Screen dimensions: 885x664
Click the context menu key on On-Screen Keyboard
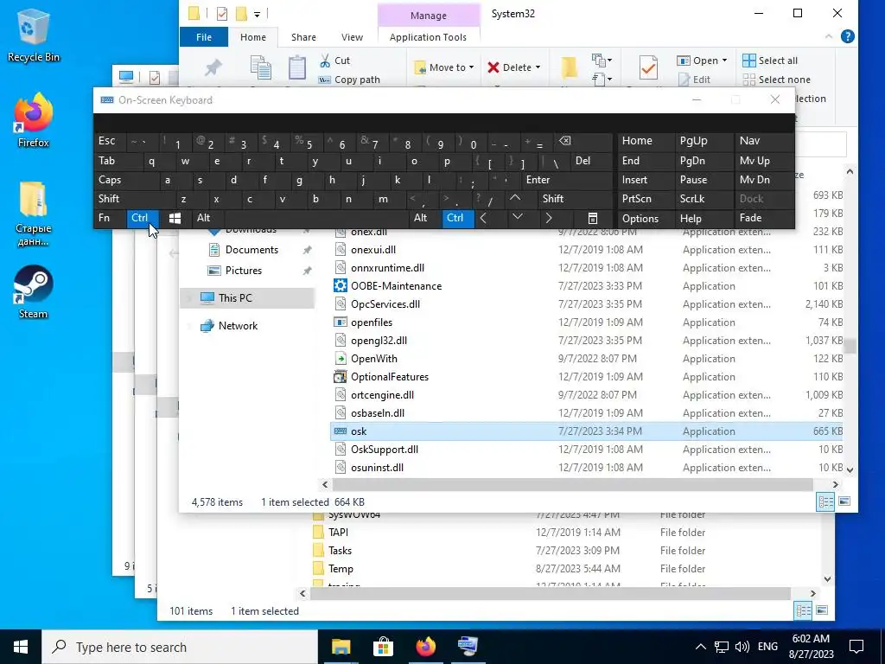[x=593, y=218]
